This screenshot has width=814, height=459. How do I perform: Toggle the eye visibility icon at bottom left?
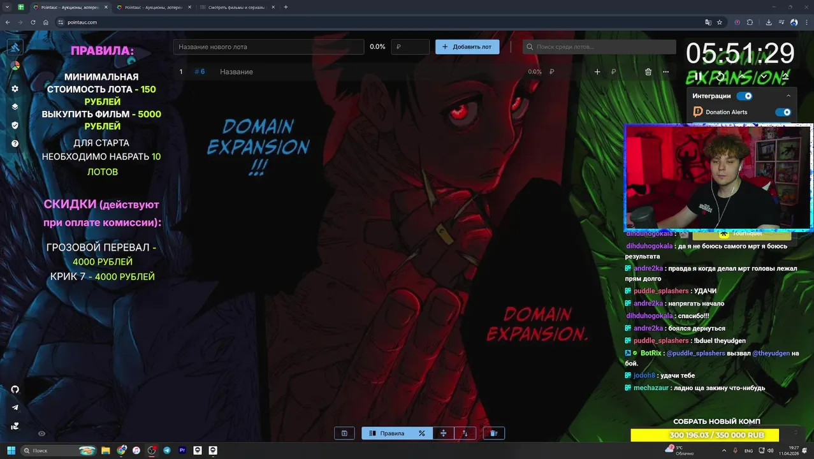pos(42,433)
